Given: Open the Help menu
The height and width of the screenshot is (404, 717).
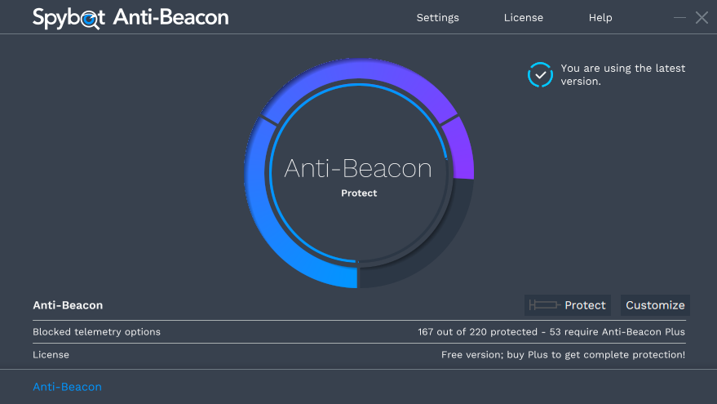Looking at the screenshot, I should 600,18.
